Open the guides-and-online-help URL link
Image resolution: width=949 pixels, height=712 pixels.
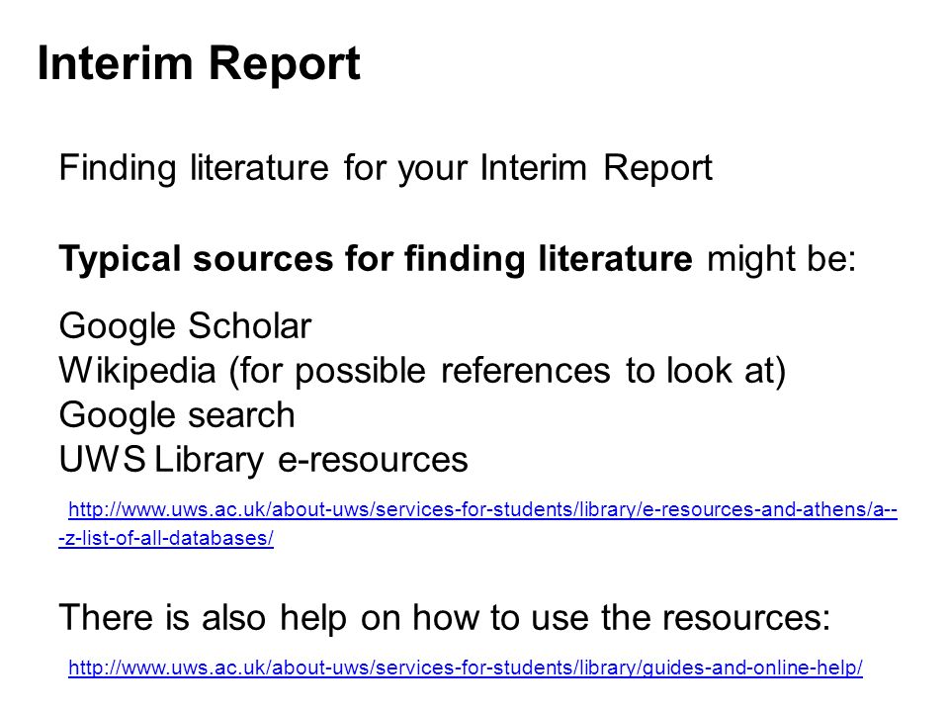click(466, 667)
